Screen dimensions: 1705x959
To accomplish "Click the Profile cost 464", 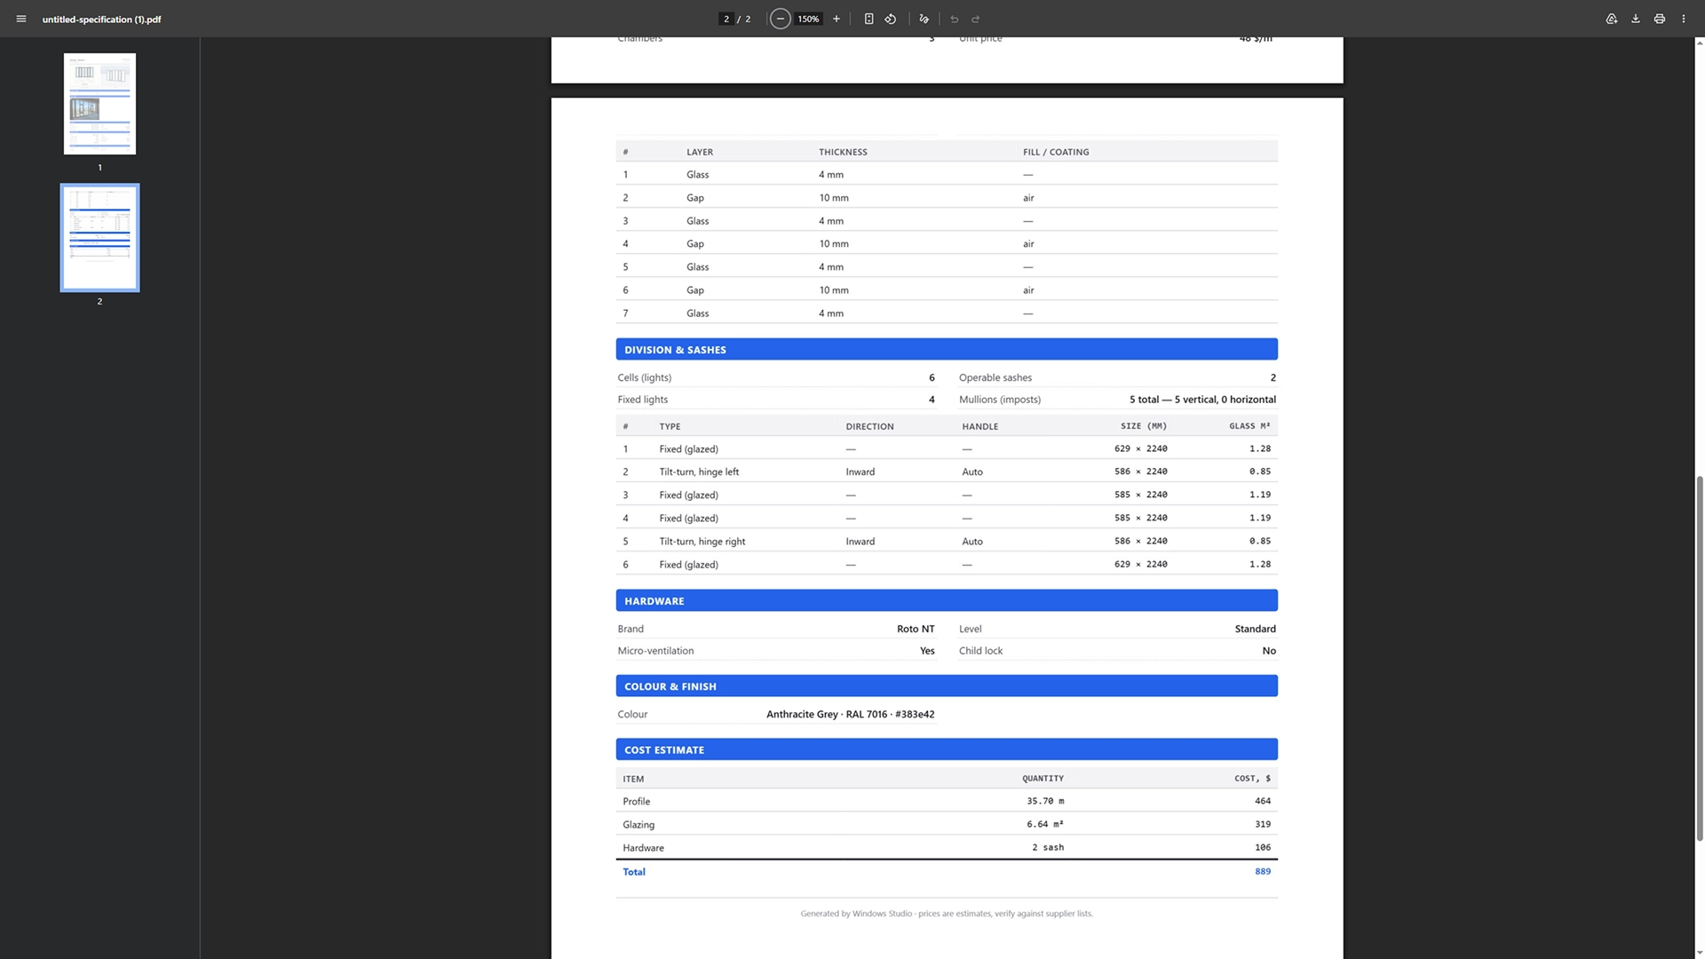I will (1263, 801).
